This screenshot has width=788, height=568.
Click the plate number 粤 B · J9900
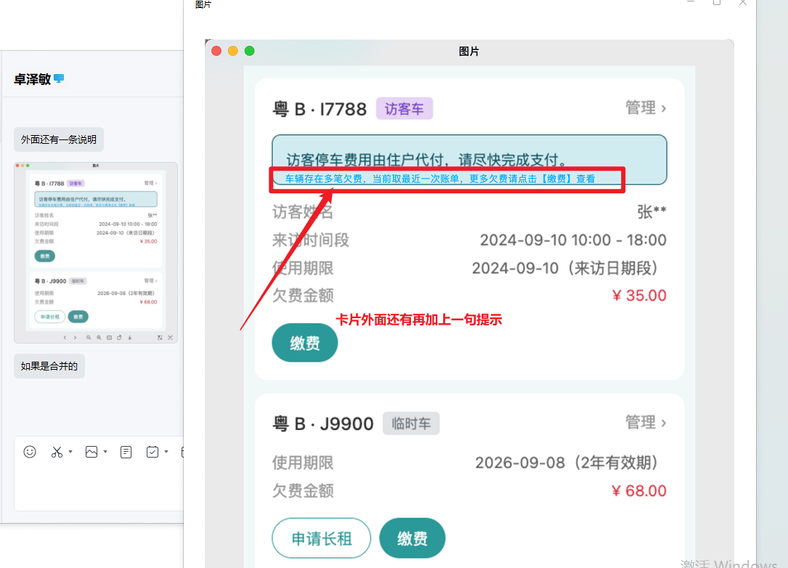coord(323,423)
